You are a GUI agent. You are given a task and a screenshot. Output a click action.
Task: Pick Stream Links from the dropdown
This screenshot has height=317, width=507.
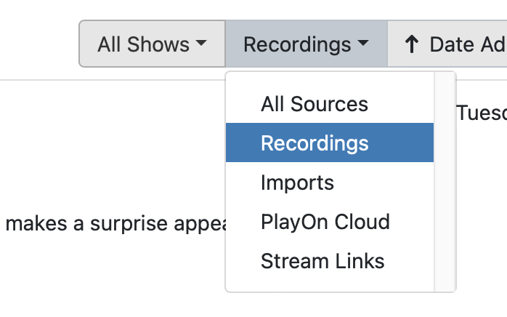(323, 261)
